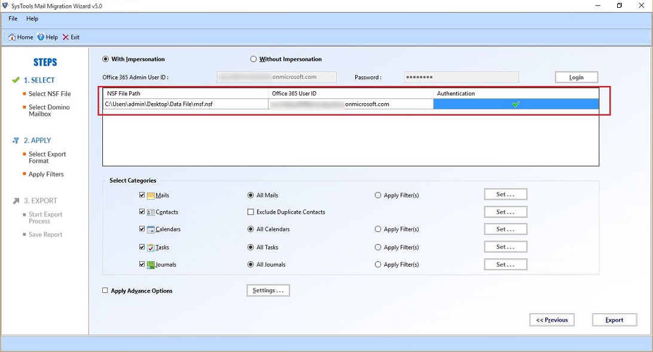Select Apply Filter(s) for Tasks
653x352 pixels.
coord(378,247)
